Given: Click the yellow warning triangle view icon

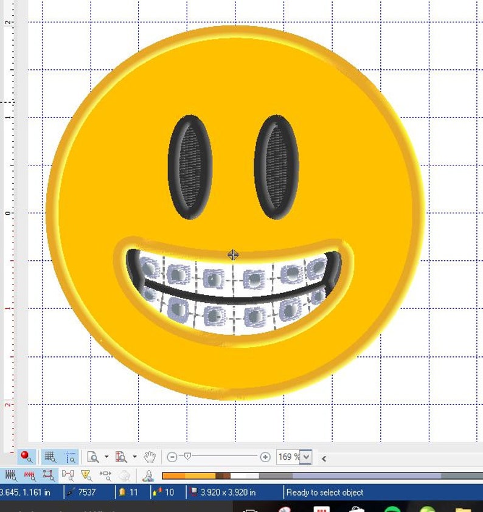Looking at the screenshot, I should (x=86, y=476).
